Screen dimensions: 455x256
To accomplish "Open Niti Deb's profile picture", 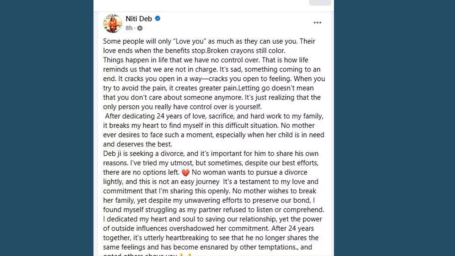I will [x=112, y=23].
